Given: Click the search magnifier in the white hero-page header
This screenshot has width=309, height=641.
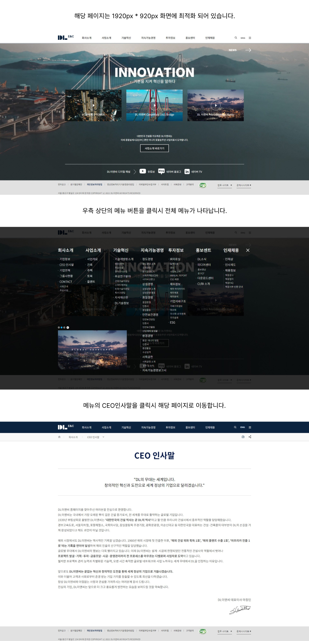Looking at the screenshot, I should coord(236,38).
